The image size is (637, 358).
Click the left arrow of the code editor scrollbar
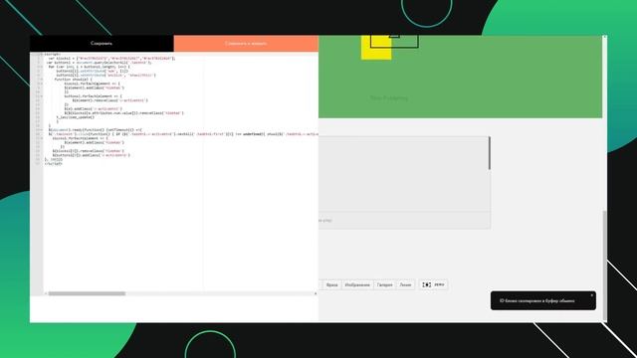click(46, 293)
